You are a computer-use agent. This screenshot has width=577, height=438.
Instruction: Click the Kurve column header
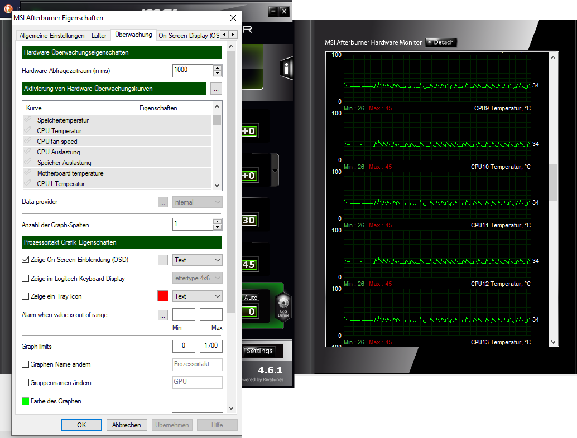pos(79,108)
